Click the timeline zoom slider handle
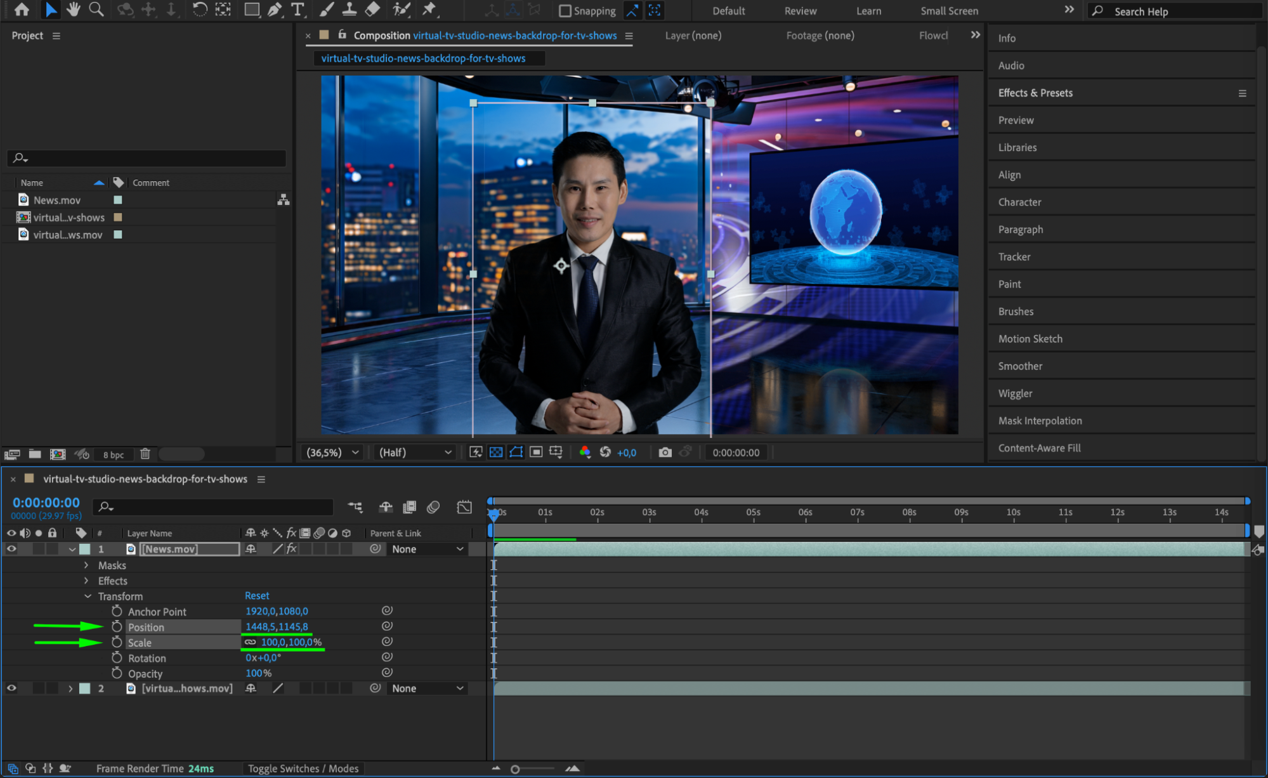Image resolution: width=1268 pixels, height=778 pixels. click(515, 769)
